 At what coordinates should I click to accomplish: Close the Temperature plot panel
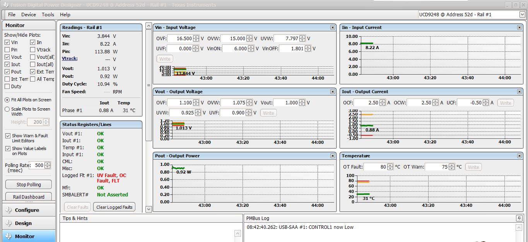coord(519,156)
